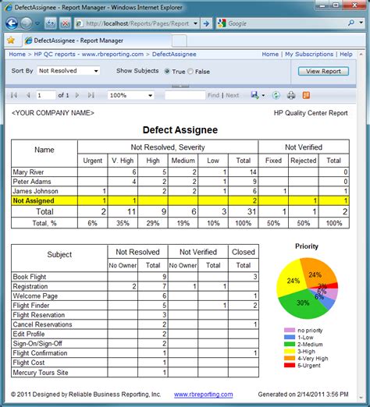Click the browser Forward arrow button
The width and height of the screenshot is (370, 407).
(26, 23)
